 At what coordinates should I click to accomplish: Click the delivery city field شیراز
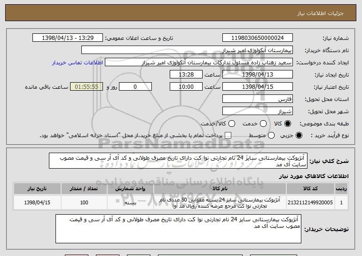click(x=258, y=111)
